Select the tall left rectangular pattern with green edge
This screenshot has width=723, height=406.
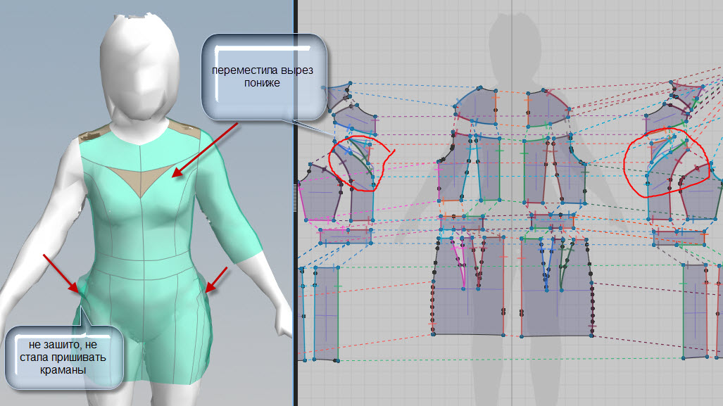(326, 313)
